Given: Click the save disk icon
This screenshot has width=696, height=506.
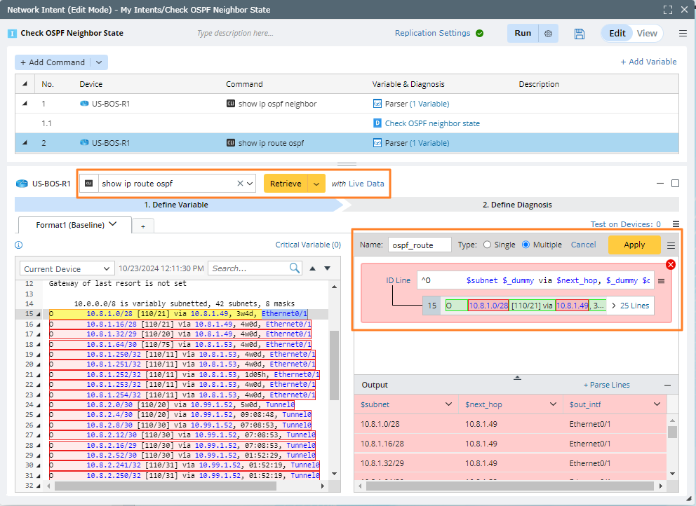Looking at the screenshot, I should pyautogui.click(x=580, y=34).
